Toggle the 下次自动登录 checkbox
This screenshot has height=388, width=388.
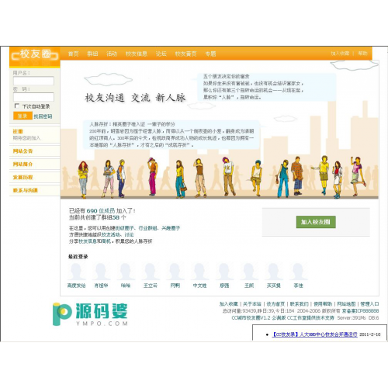(17, 106)
